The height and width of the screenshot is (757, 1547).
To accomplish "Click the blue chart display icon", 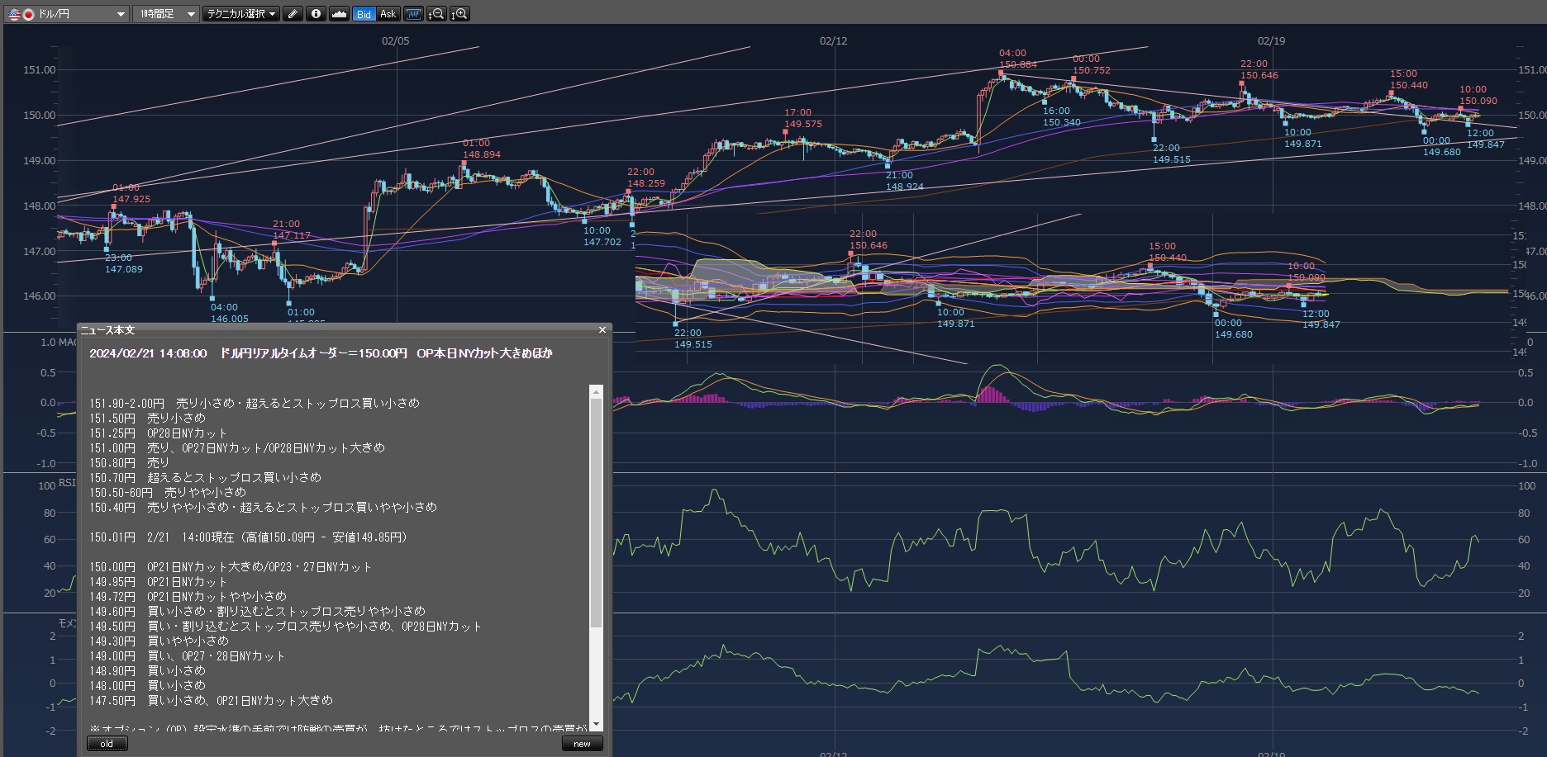I will click(x=412, y=14).
